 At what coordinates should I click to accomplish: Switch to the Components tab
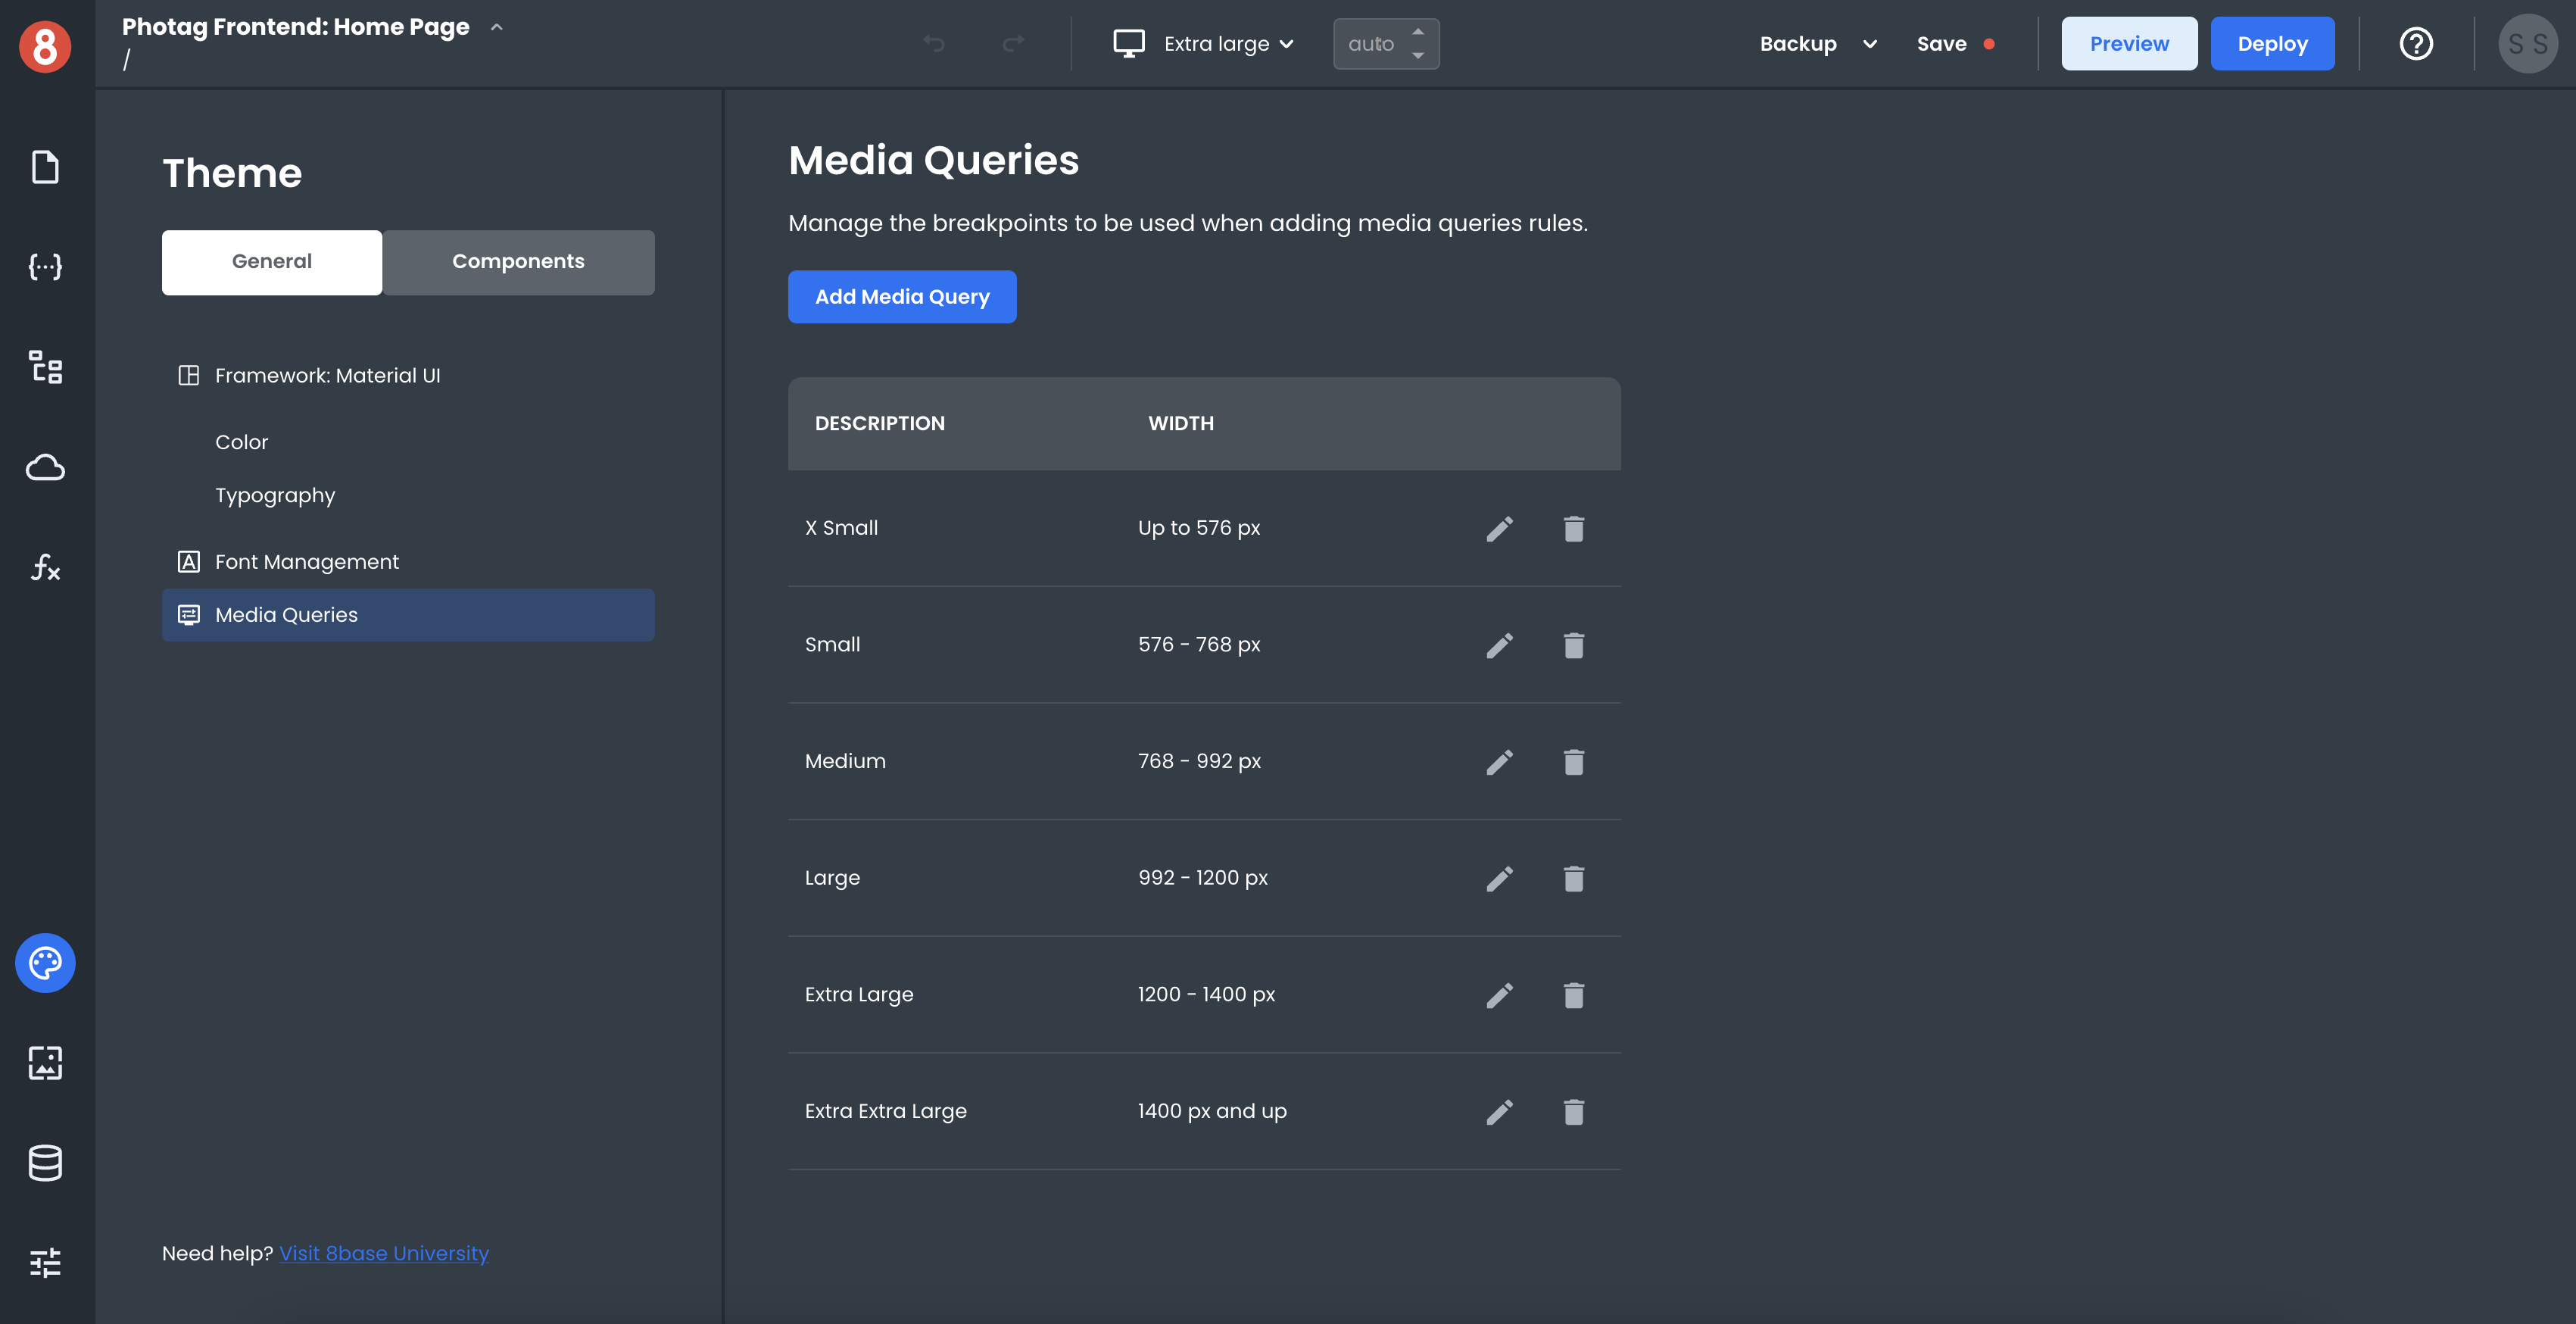click(518, 262)
